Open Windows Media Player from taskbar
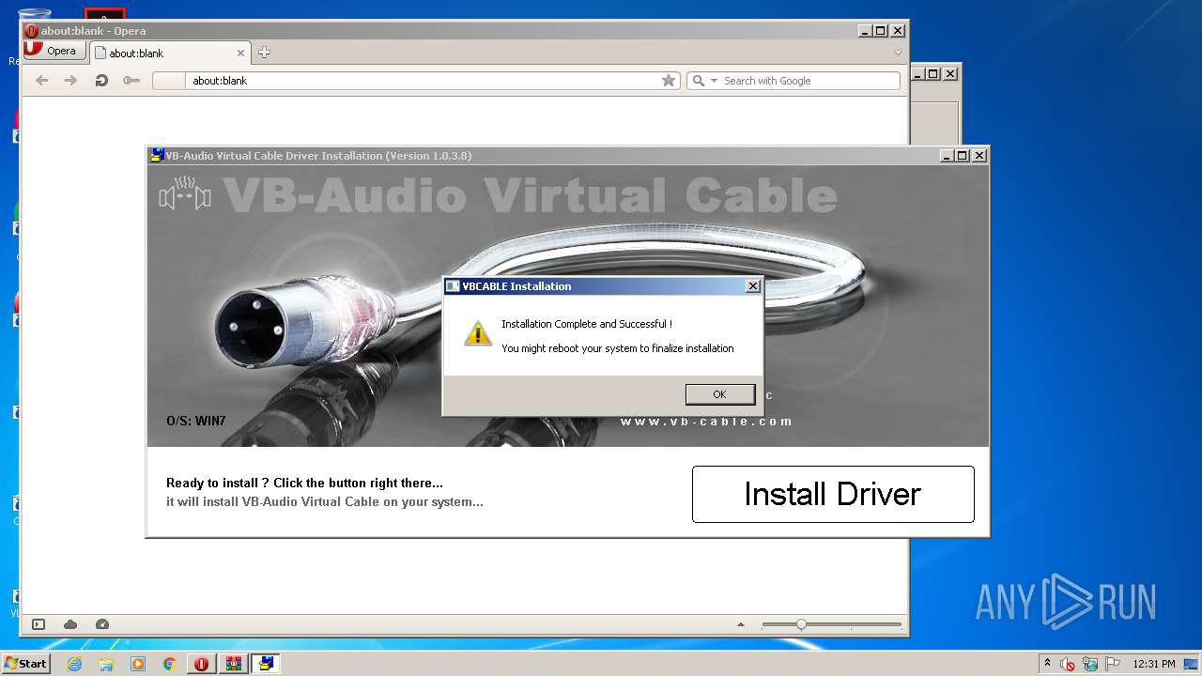The image size is (1202, 676). [x=138, y=664]
